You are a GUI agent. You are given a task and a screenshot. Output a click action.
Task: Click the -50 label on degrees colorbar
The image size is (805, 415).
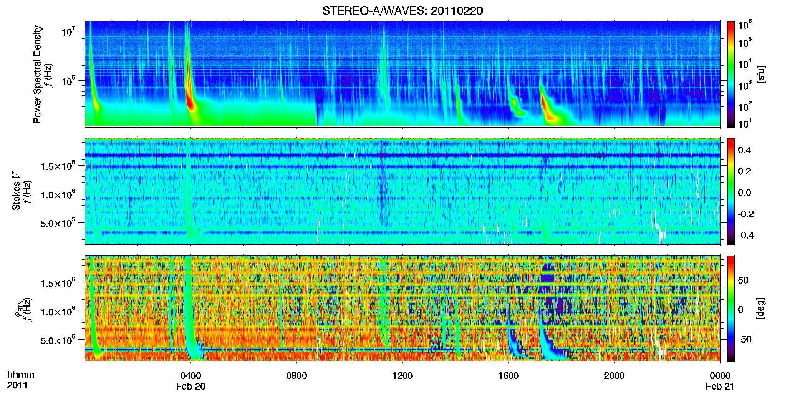745,339
